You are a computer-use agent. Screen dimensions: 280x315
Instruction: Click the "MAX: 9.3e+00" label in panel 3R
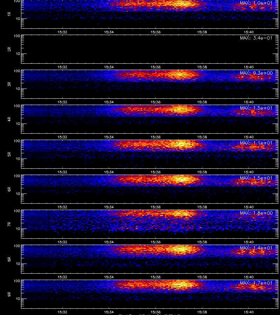coord(256,73)
